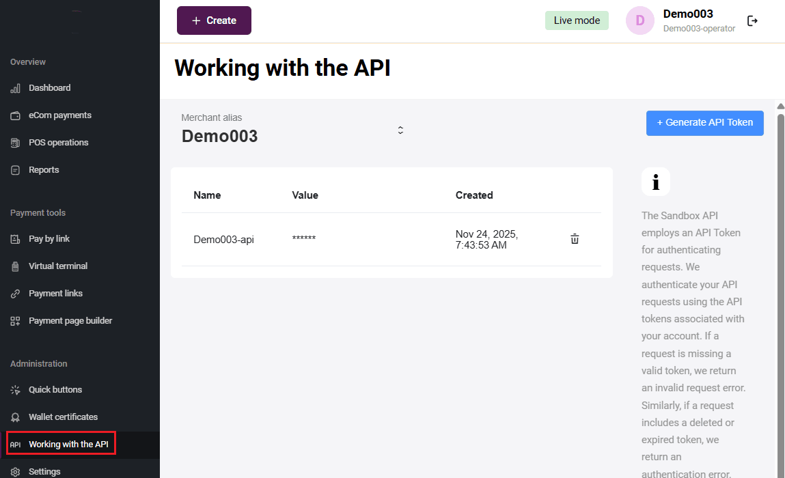Click the Live mode badge
Screen dimensions: 785x478
click(x=577, y=20)
